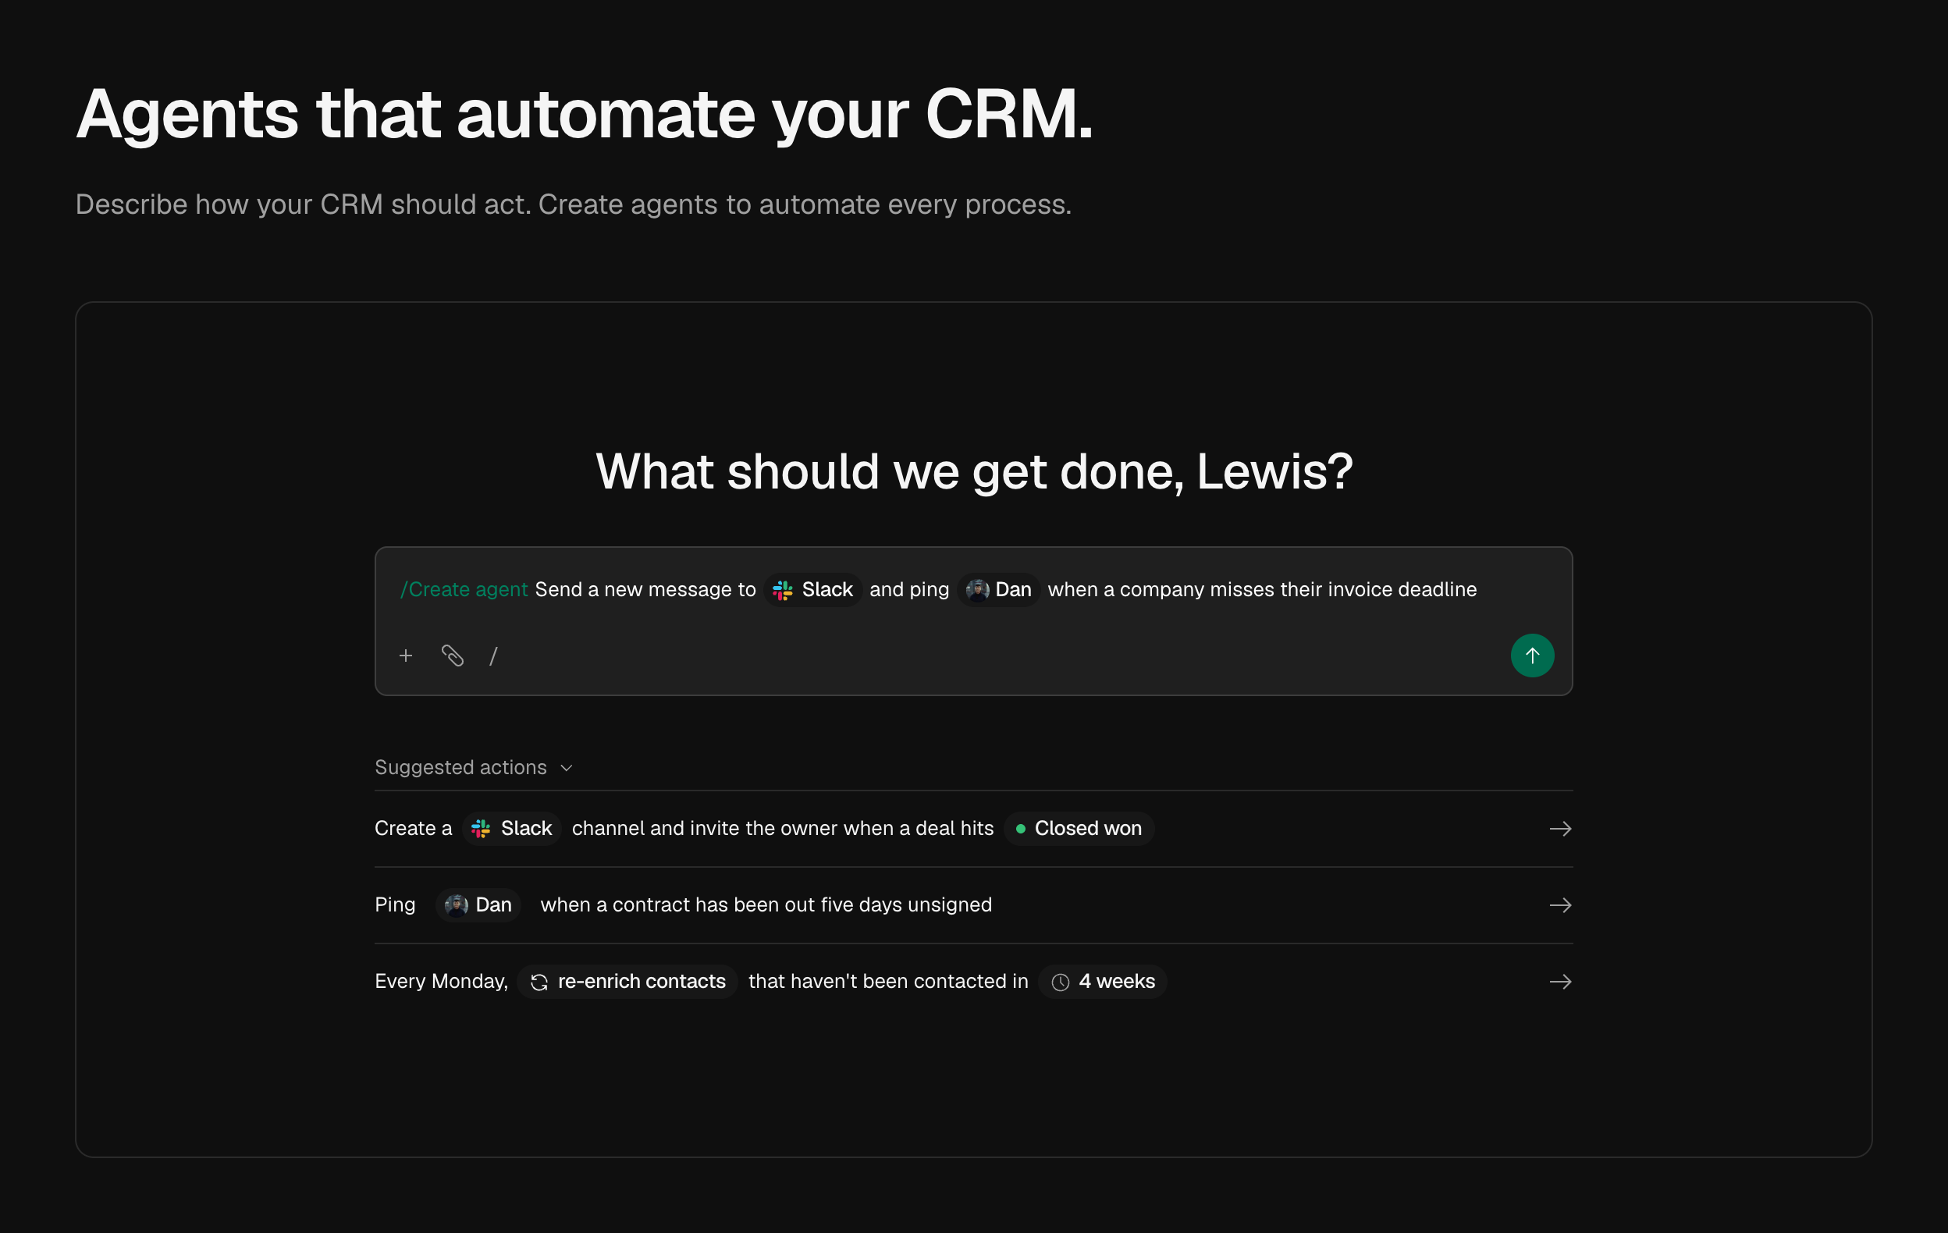Click the refresh icon beside re-enrich contacts

coord(539,982)
